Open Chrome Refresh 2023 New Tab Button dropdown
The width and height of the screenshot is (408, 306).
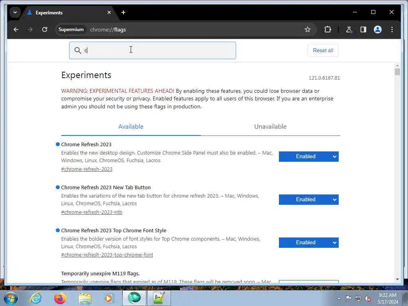309,200
